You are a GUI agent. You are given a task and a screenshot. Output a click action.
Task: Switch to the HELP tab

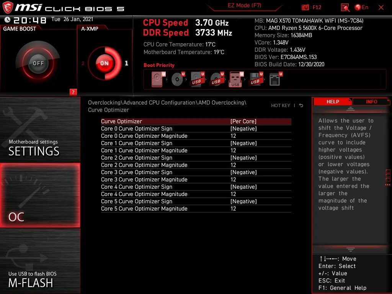pyautogui.click(x=333, y=102)
